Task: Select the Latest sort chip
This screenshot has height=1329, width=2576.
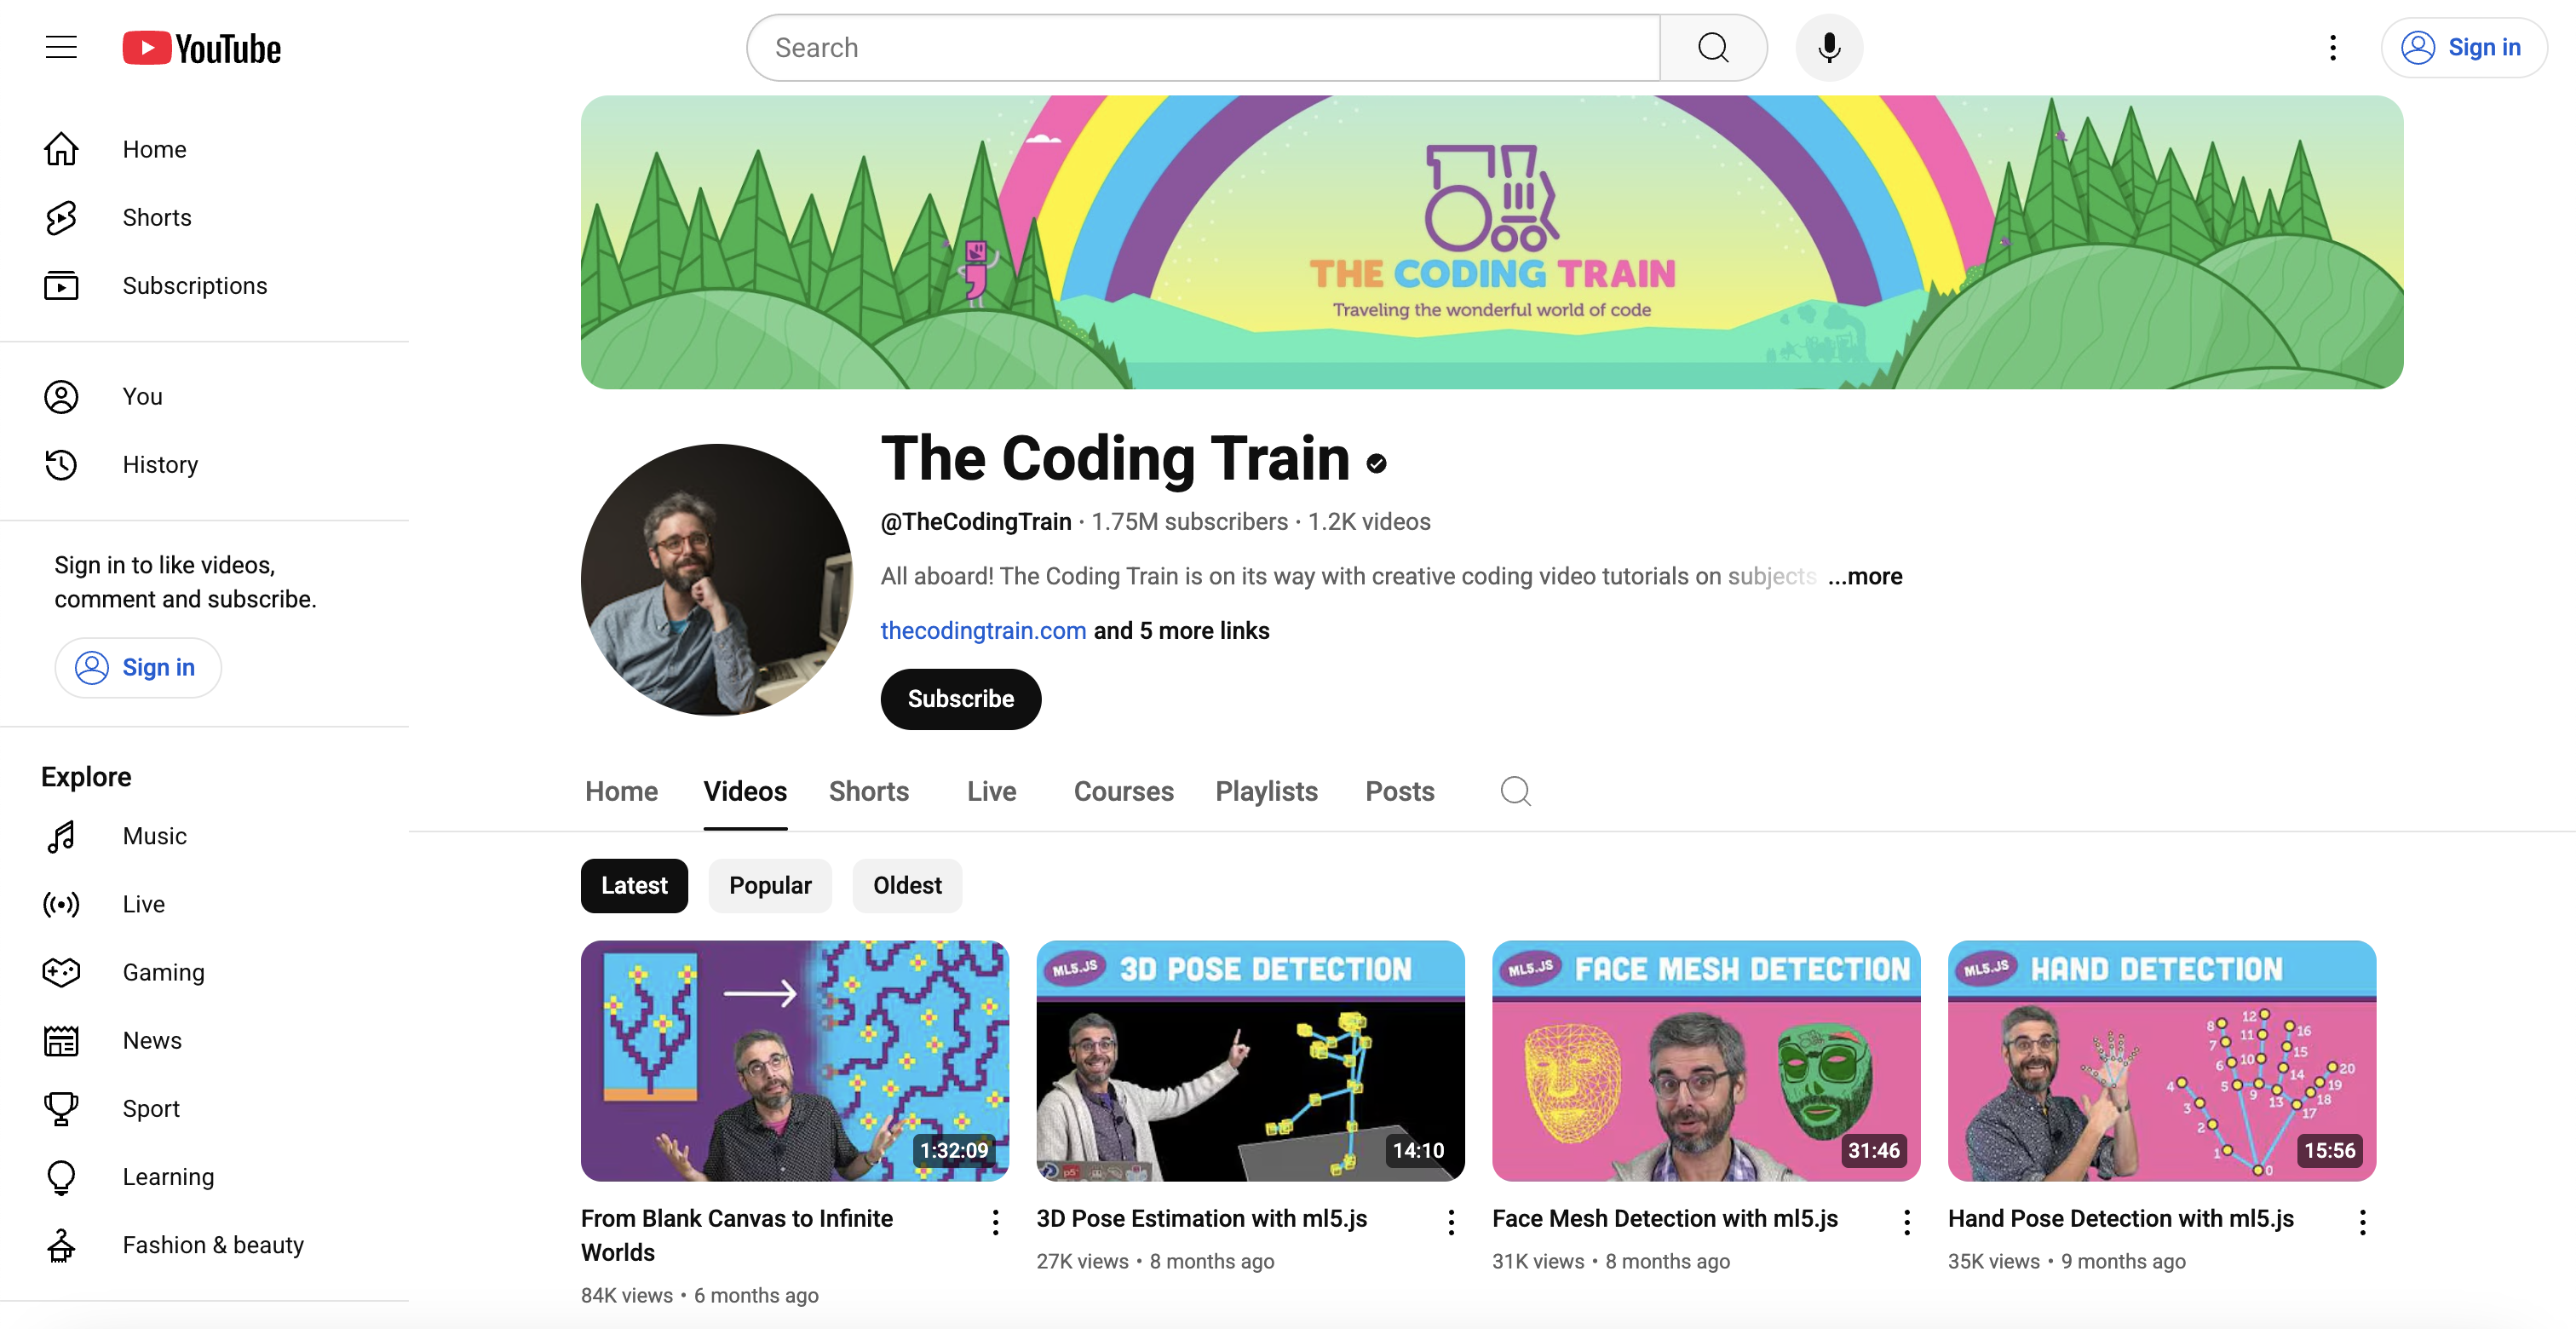Action: [x=634, y=885]
